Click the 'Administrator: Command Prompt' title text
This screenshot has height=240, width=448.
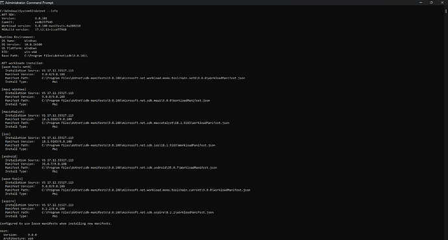29,3
